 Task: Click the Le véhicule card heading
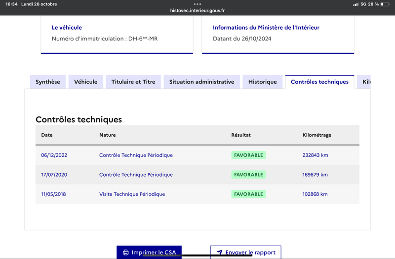[x=67, y=28]
